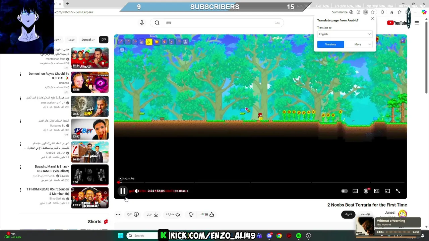Open the translate icon in address bar

click(365, 12)
